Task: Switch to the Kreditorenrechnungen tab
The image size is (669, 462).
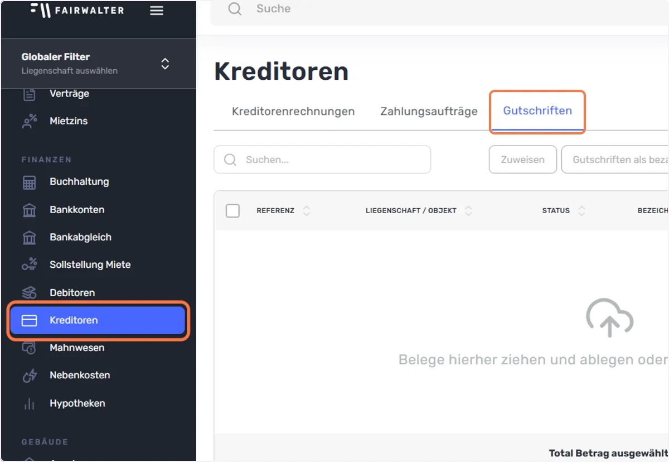Action: pos(293,111)
